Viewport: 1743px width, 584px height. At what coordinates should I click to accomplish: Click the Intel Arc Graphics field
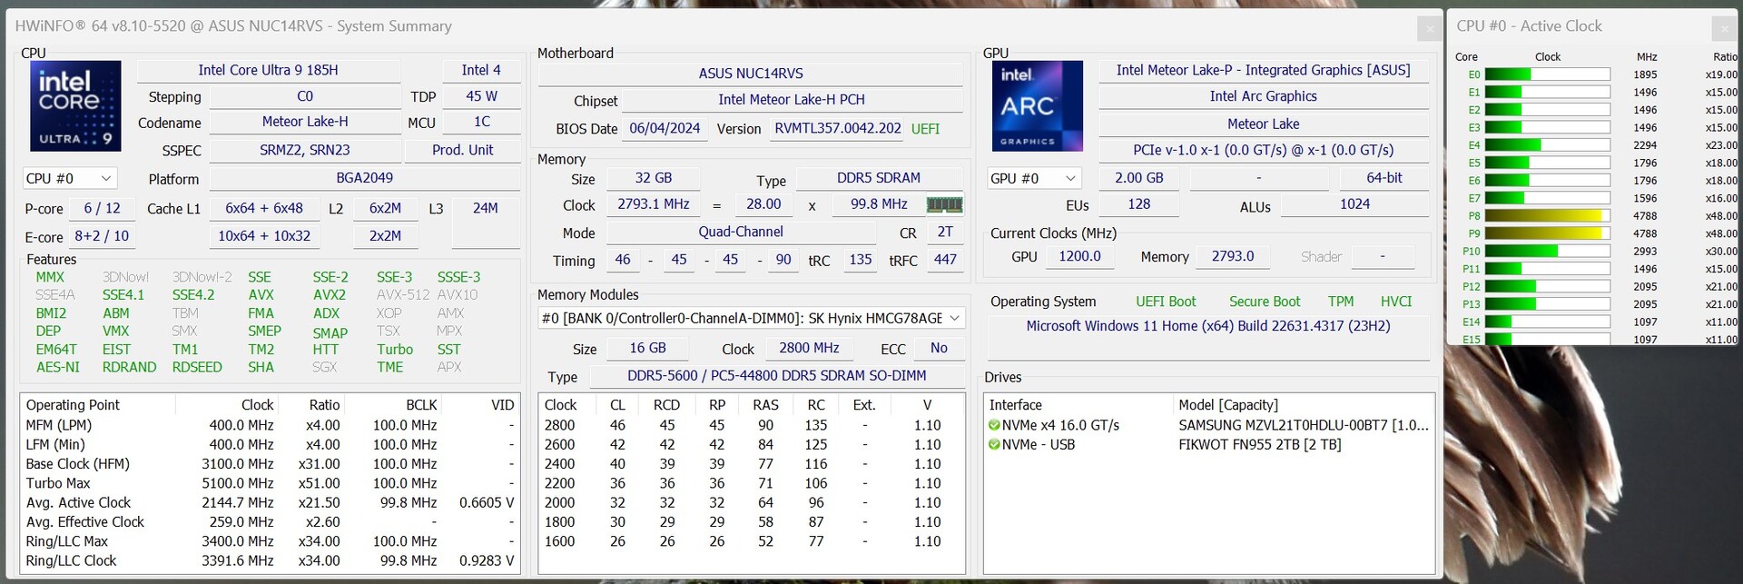pyautogui.click(x=1264, y=96)
